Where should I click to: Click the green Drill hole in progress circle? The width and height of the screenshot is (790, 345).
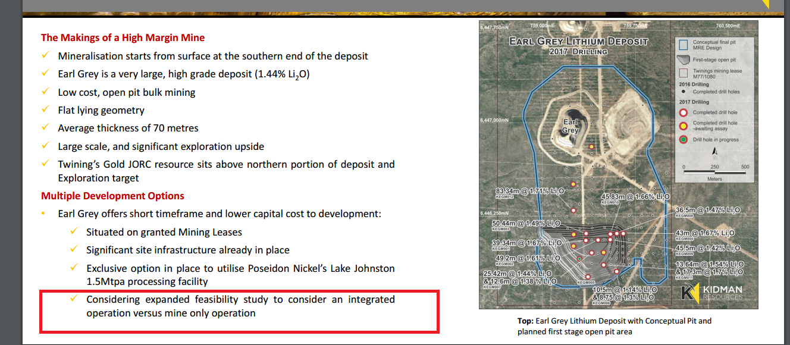(x=683, y=139)
